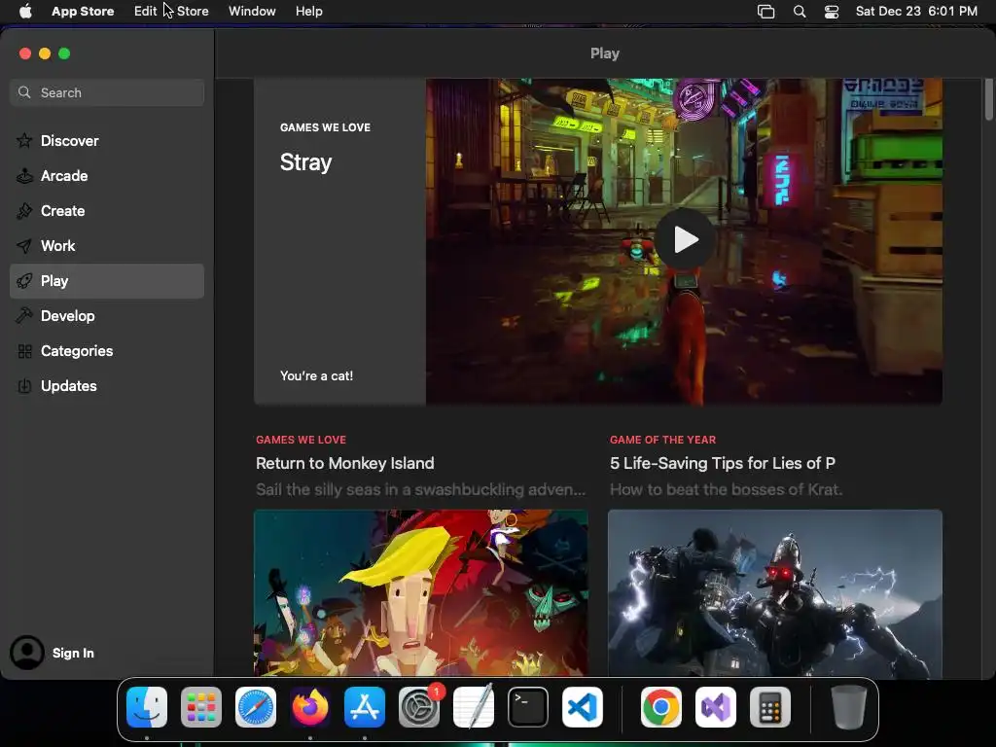Open Finder from the Dock
The width and height of the screenshot is (996, 747).
click(x=147, y=707)
